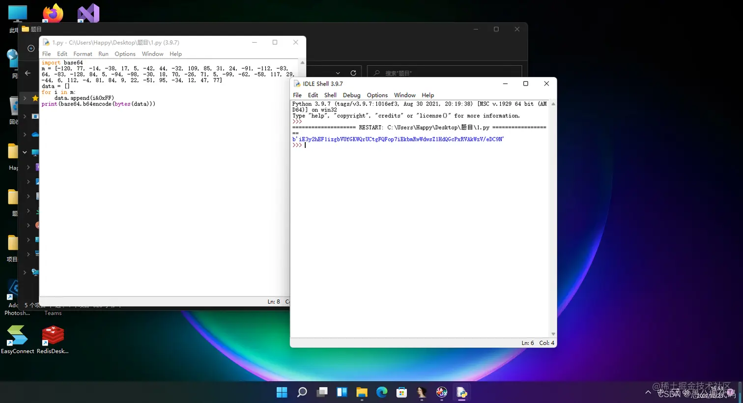
Task: Open the This PC desktop icon
Action: tap(18, 14)
